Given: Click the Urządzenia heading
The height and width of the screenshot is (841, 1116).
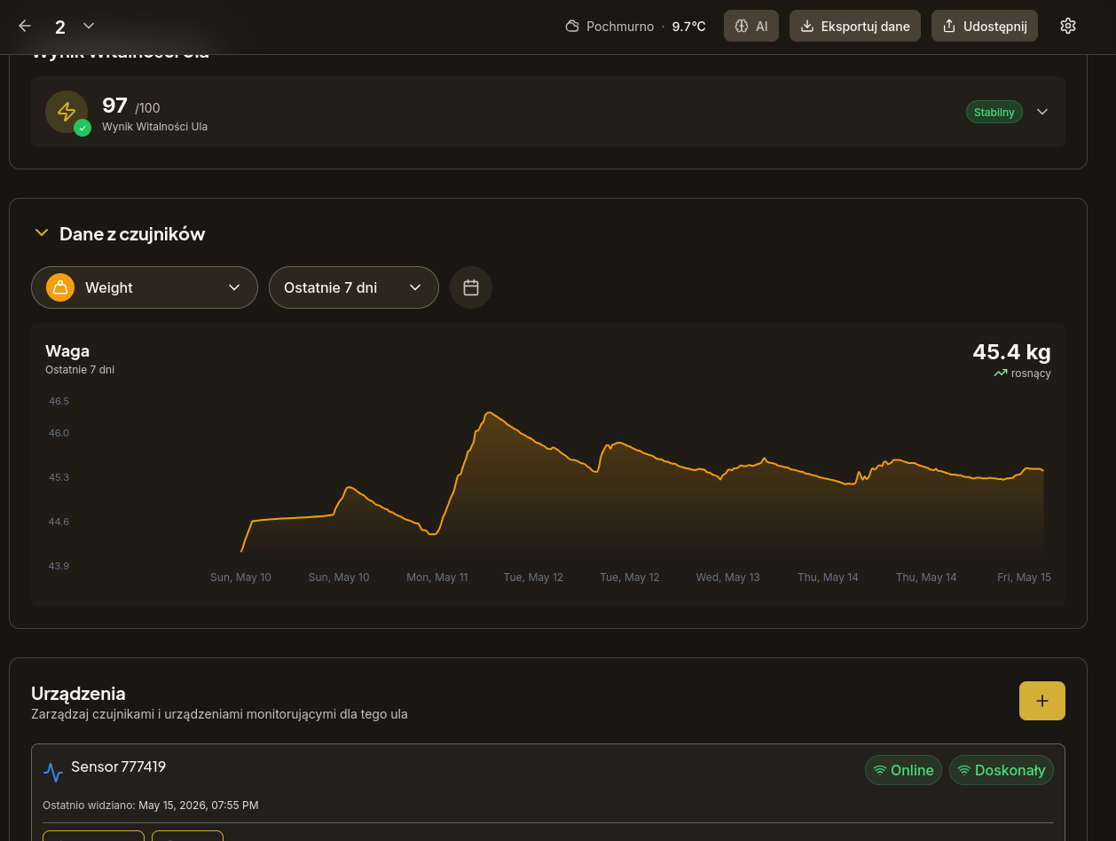Looking at the screenshot, I should pos(78,693).
